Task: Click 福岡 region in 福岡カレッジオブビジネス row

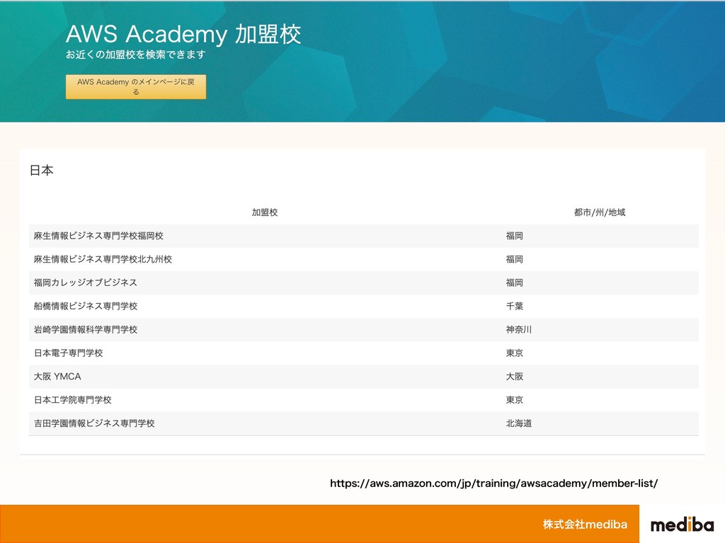Action: point(515,282)
